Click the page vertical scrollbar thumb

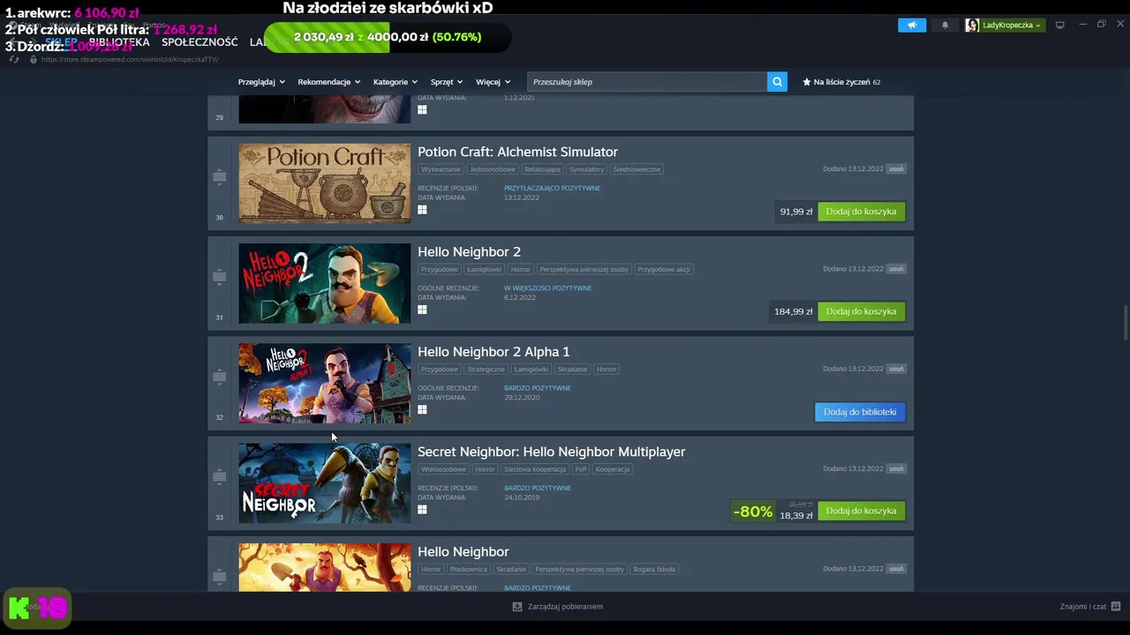(1125, 322)
